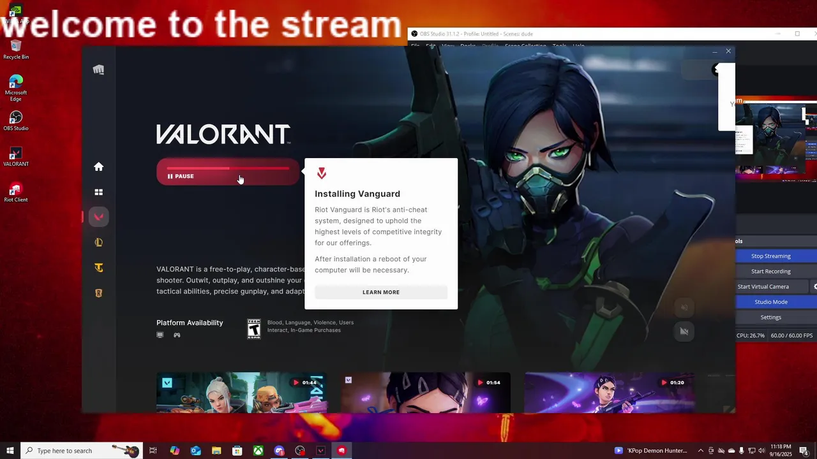Open Discord from the taskbar
The width and height of the screenshot is (817, 459).
[279, 451]
